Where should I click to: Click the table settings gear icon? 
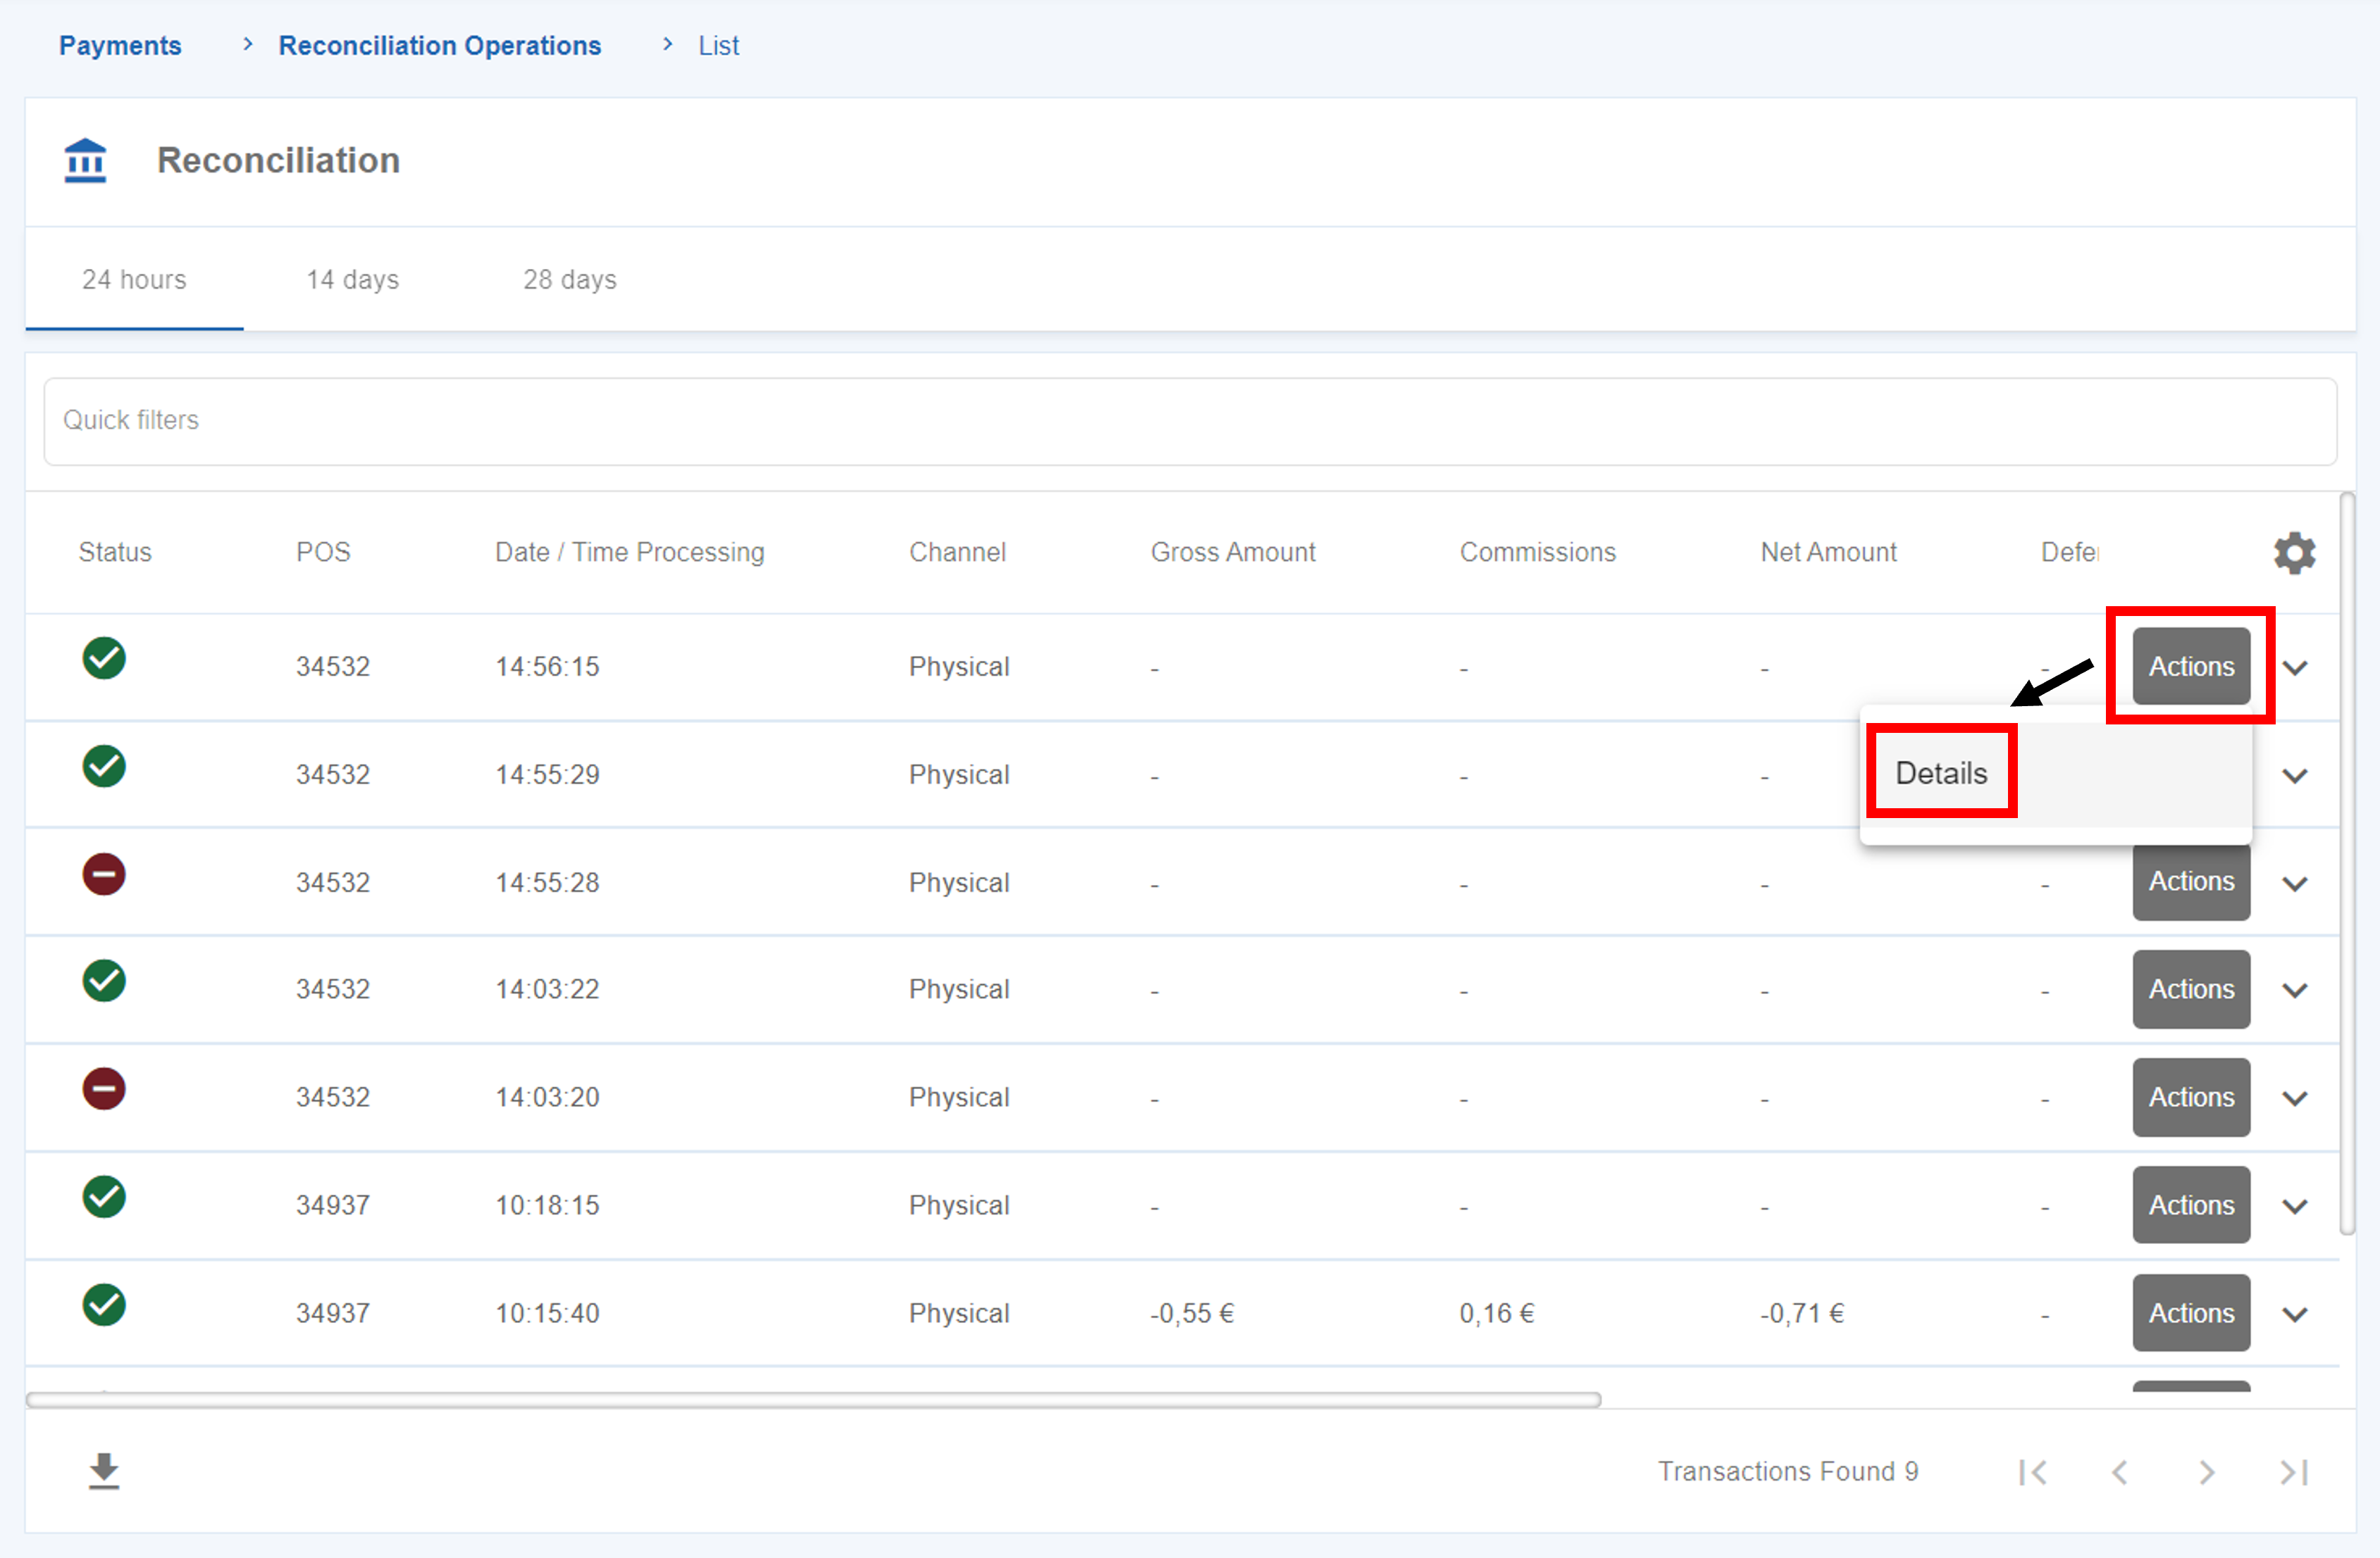pos(2294,553)
